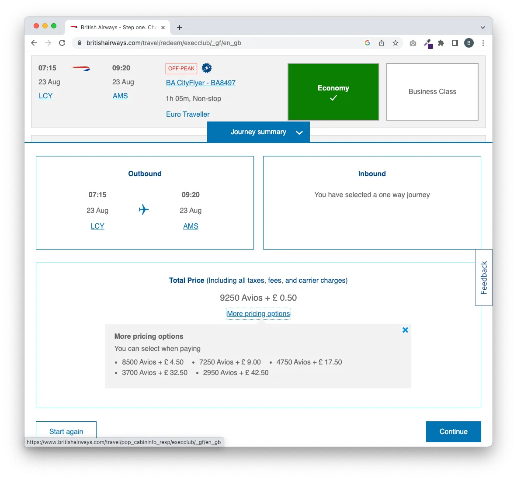Open AMS link in Outbound summary
The image size is (517, 479).
[x=191, y=226]
